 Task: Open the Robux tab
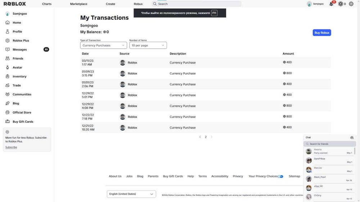(138, 4)
